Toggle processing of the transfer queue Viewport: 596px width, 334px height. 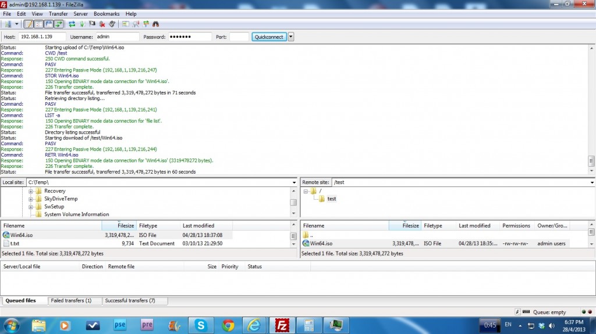click(x=81, y=24)
